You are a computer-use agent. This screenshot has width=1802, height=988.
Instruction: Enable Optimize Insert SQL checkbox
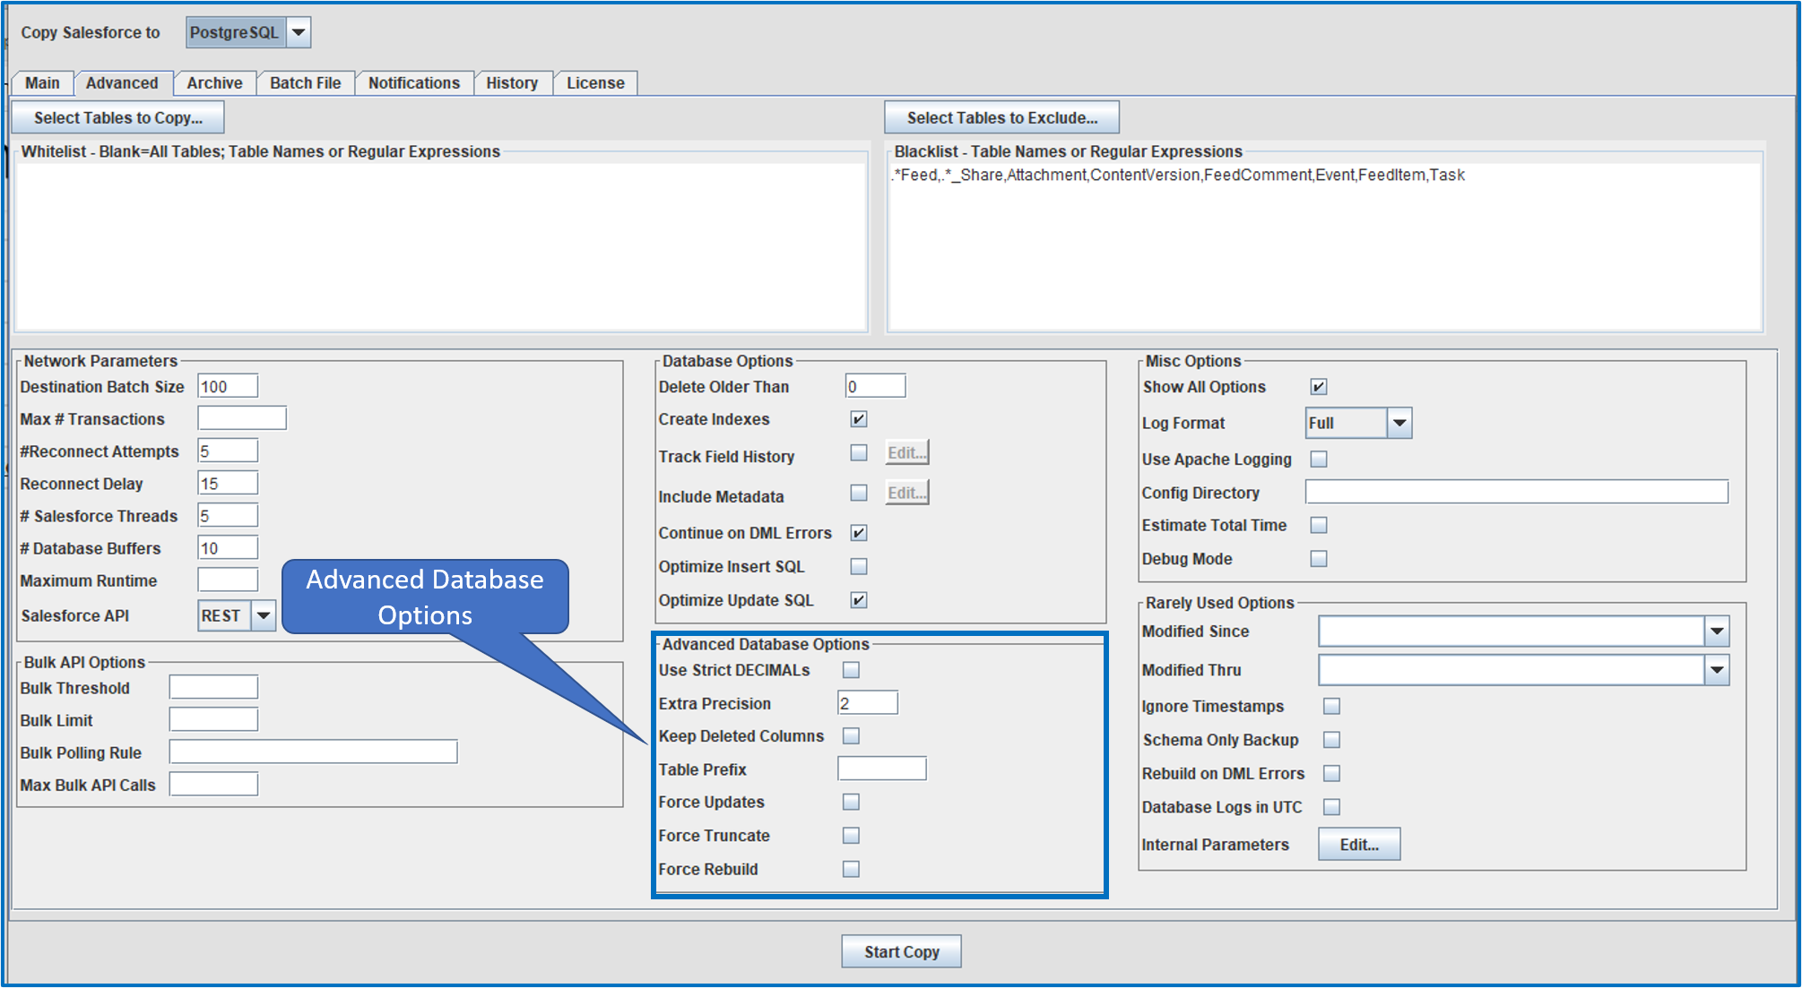pos(859,566)
